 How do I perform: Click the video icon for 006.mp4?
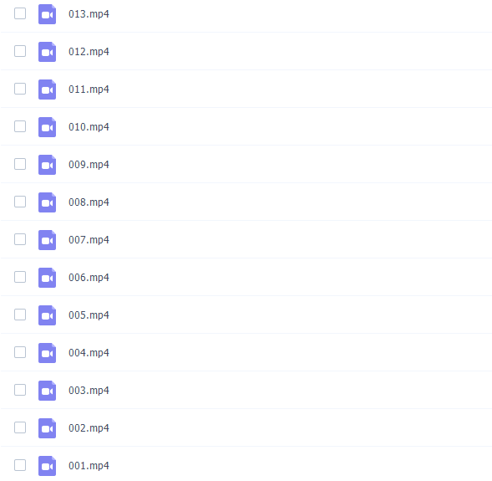click(47, 278)
